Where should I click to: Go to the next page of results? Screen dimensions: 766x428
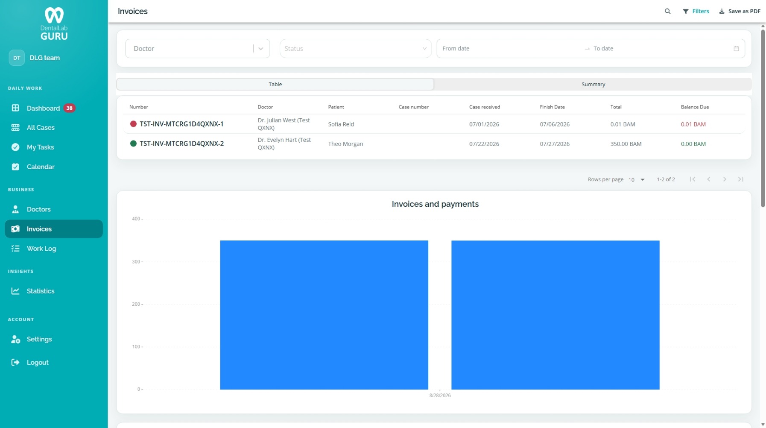(725, 179)
